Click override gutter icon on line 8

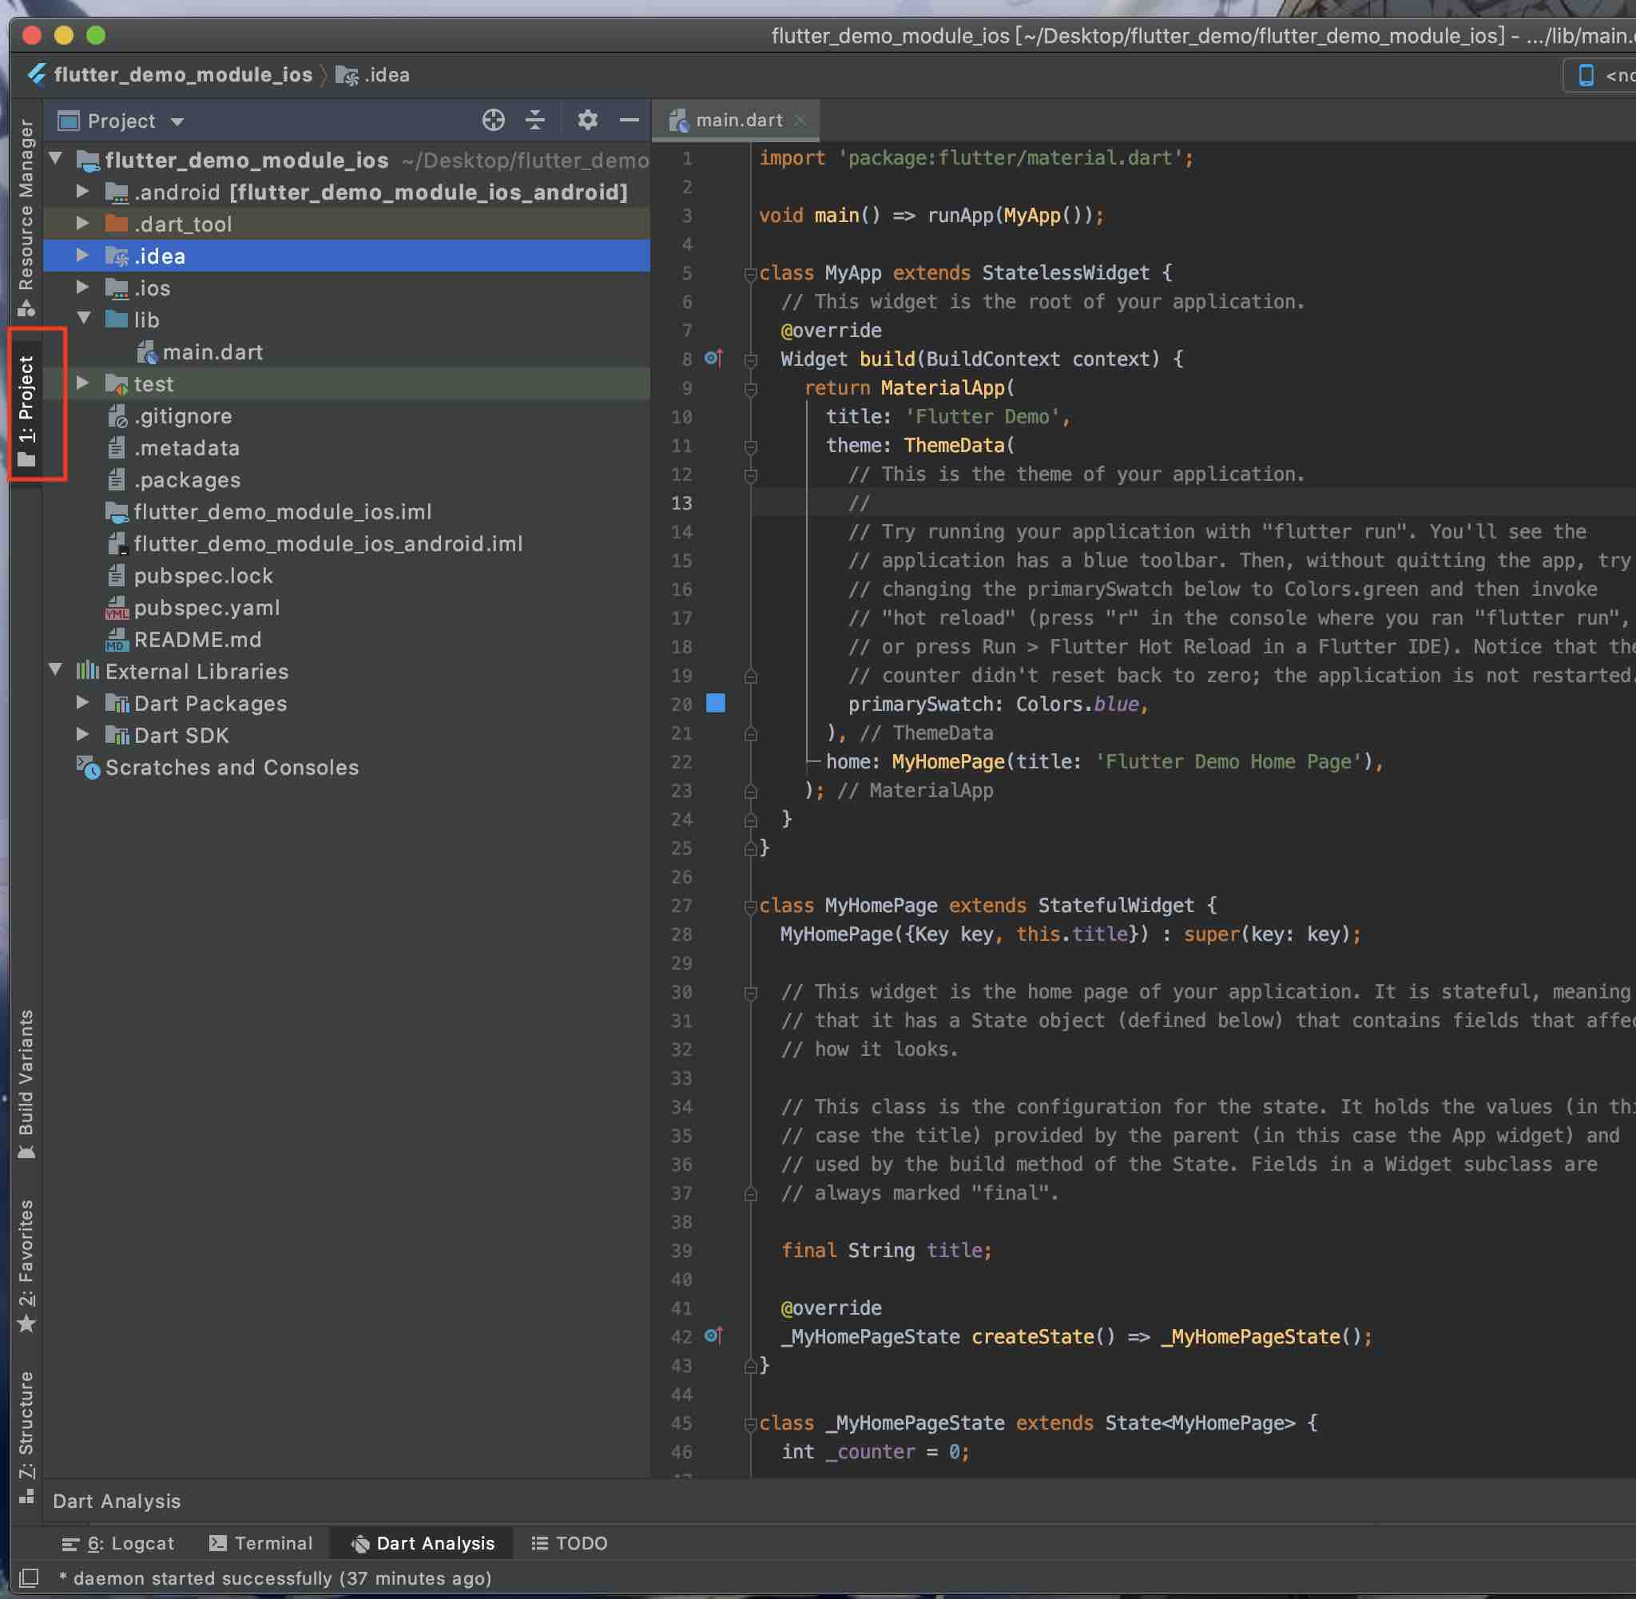pyautogui.click(x=714, y=359)
